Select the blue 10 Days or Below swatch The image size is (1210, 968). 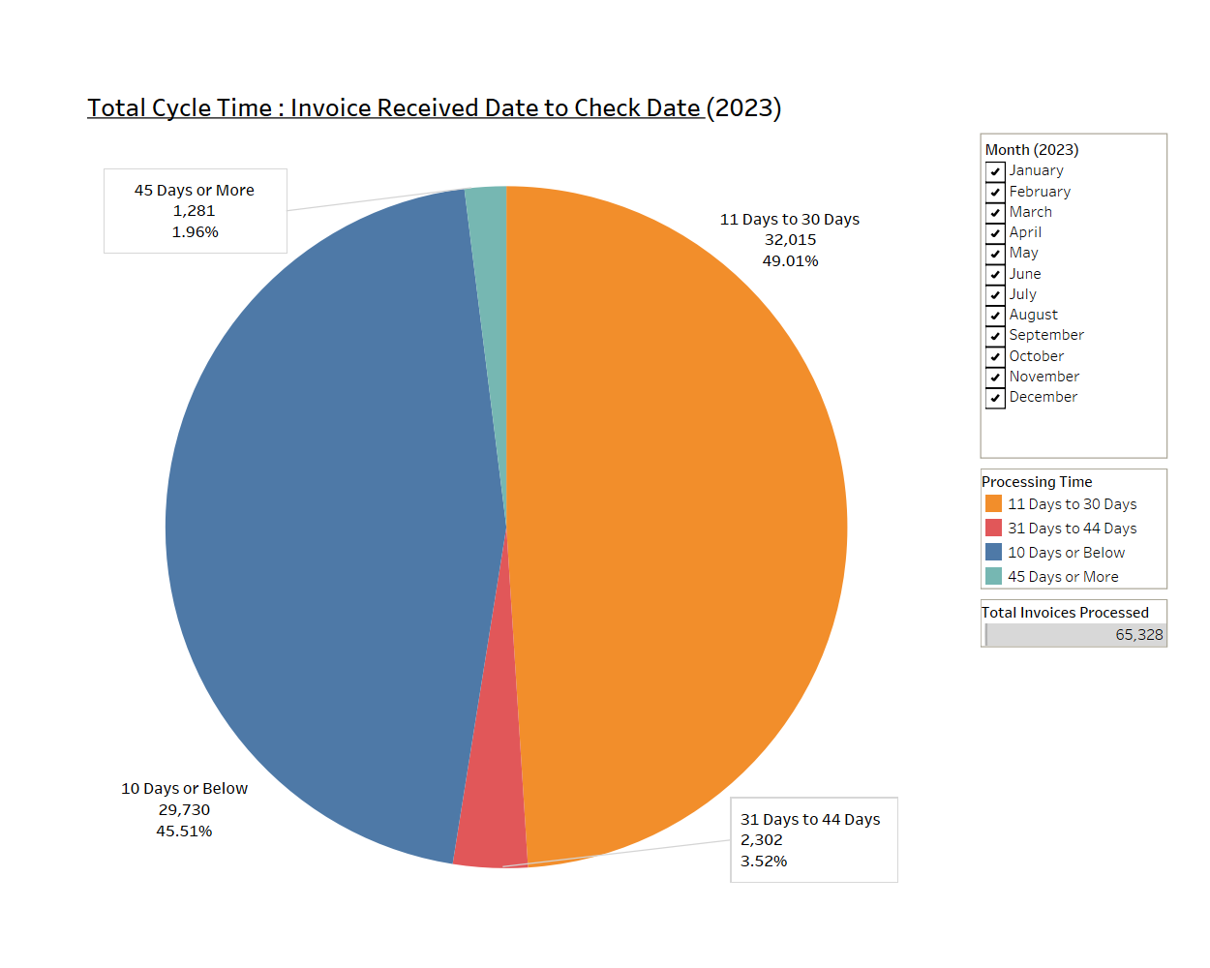993,553
